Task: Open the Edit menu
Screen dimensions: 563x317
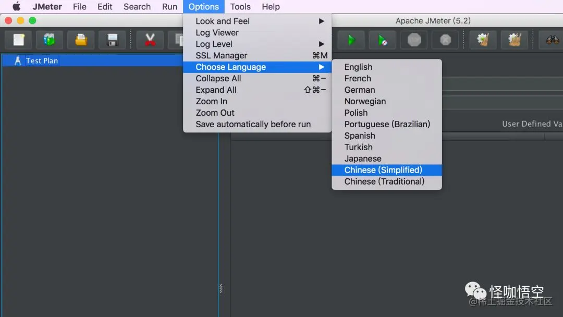Action: 105,6
